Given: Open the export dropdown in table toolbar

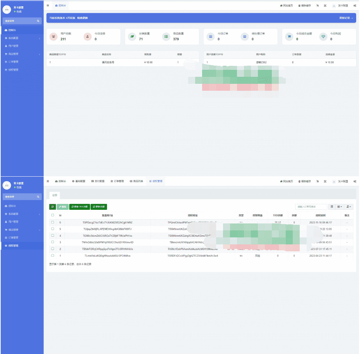Looking at the screenshot, I should pos(348,207).
